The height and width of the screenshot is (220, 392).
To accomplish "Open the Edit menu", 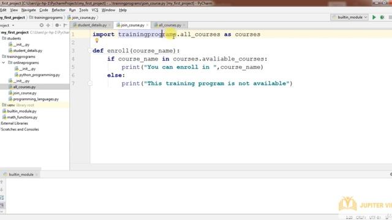I will [3, 10].
